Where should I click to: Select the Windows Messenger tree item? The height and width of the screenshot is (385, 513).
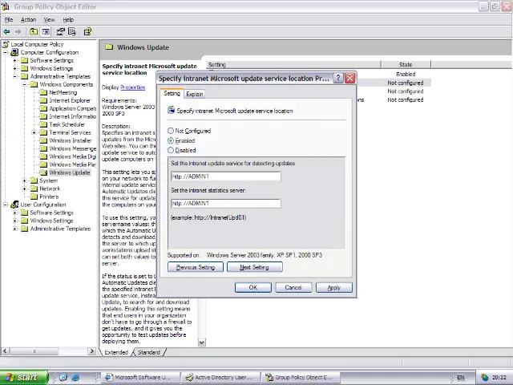pos(72,148)
